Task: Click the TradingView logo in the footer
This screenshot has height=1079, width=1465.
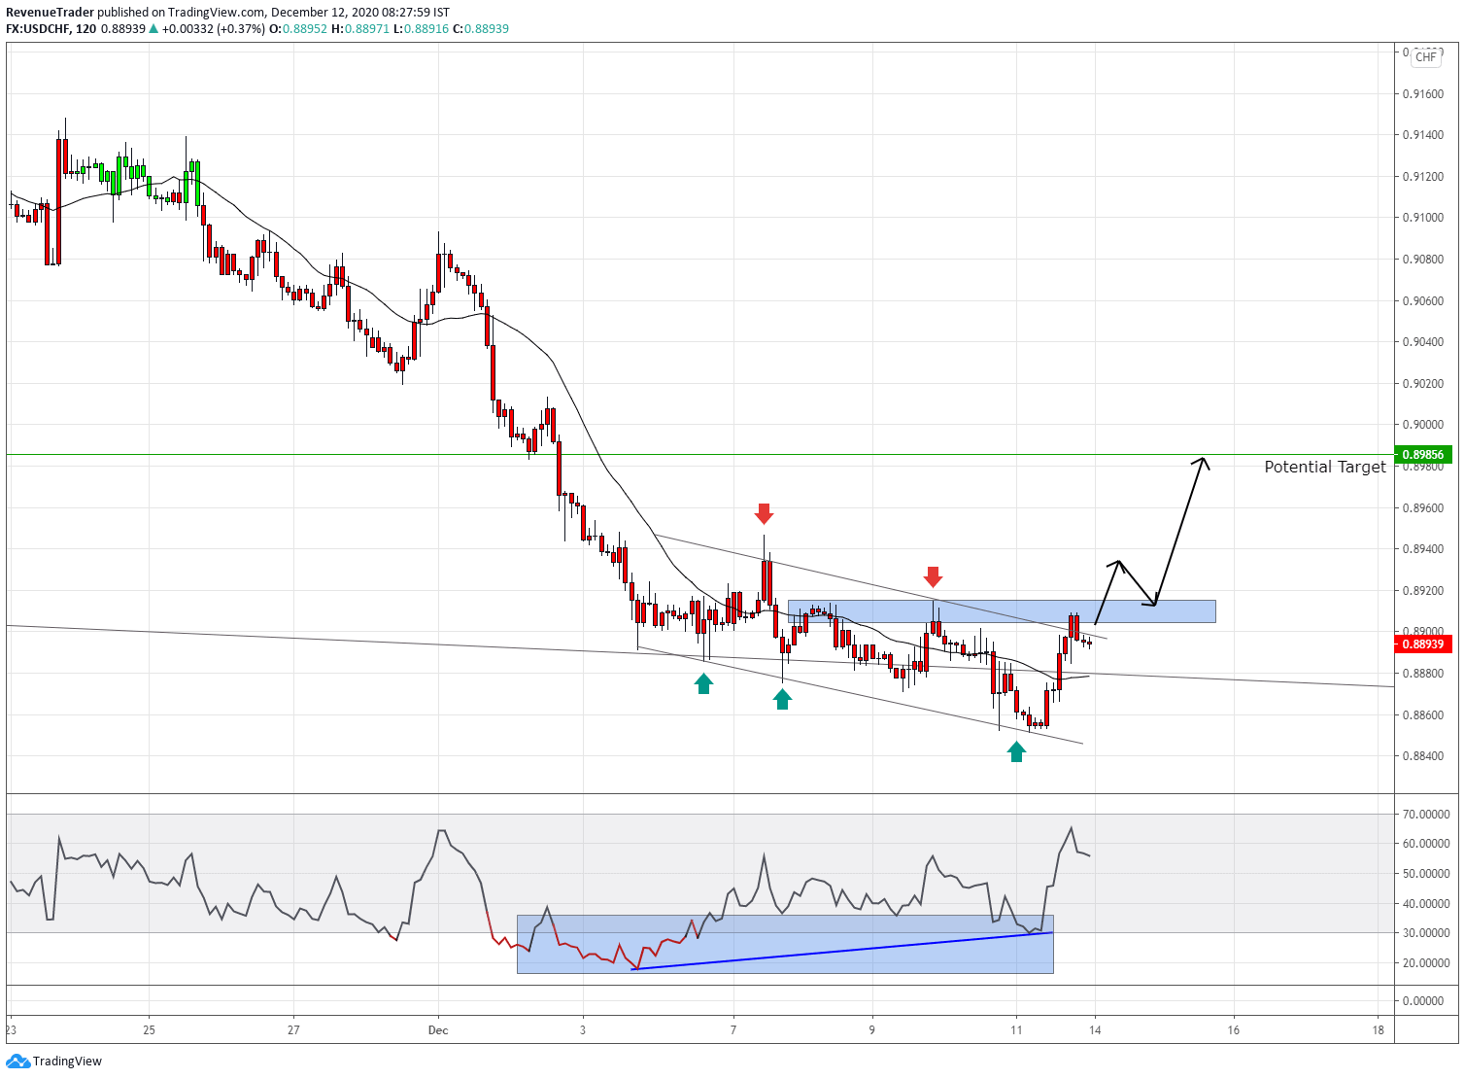Action: (x=53, y=1062)
